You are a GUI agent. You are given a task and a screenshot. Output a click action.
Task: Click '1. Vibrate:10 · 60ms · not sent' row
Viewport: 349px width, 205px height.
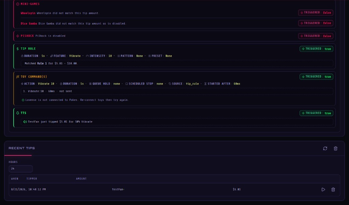point(177,91)
